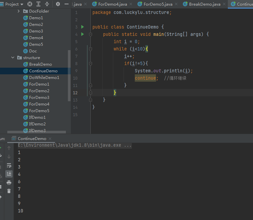This screenshot has height=220, width=253.
Task: Select ForDemo1 in project tree
Action: [x=39, y=84]
